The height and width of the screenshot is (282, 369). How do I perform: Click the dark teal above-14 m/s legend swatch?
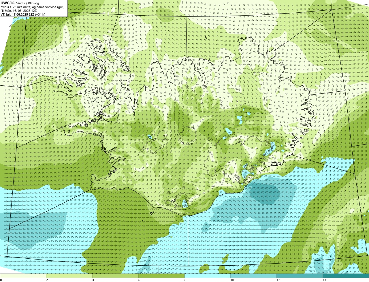pyautogui.click(x=346, y=276)
